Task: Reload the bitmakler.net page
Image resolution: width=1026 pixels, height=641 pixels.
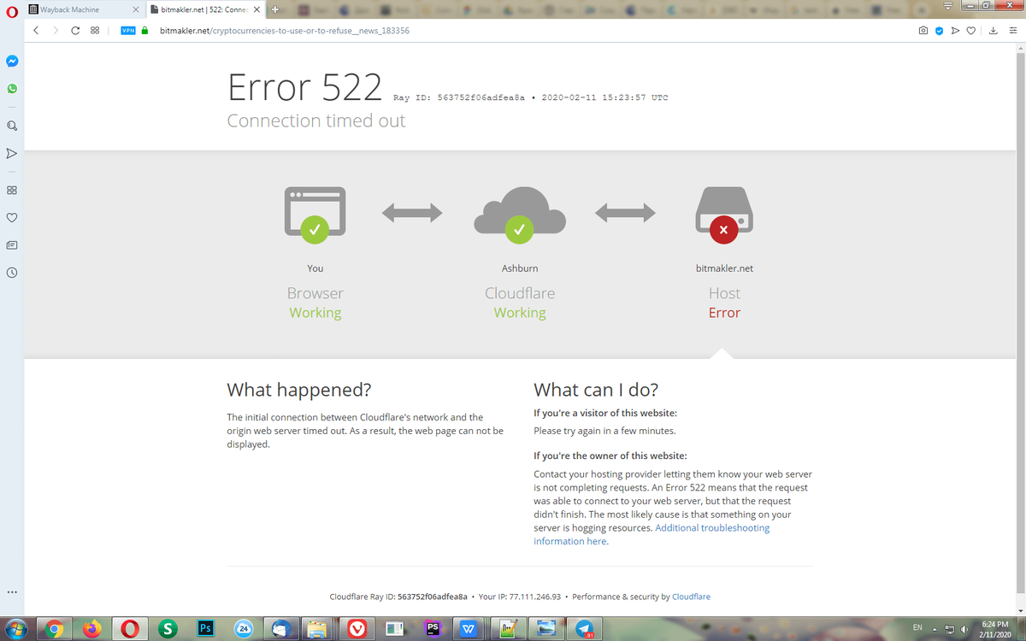Action: (x=75, y=30)
